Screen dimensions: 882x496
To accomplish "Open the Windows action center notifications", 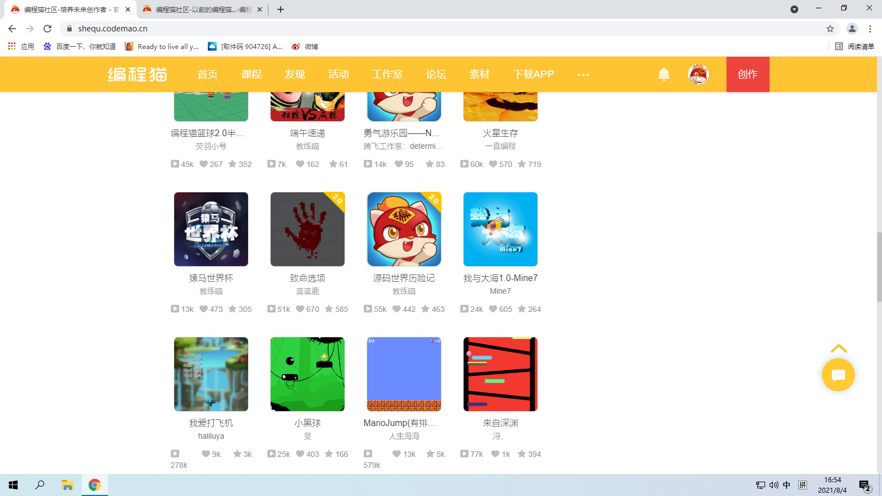I will 865,485.
